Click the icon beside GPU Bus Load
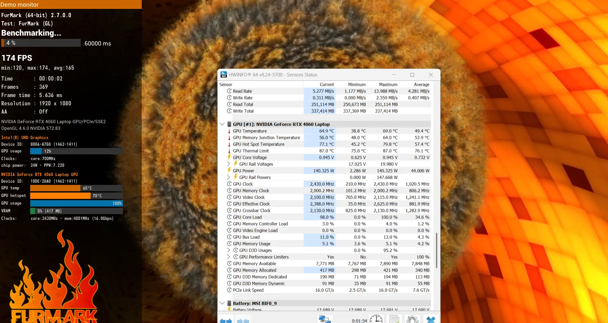 point(229,237)
